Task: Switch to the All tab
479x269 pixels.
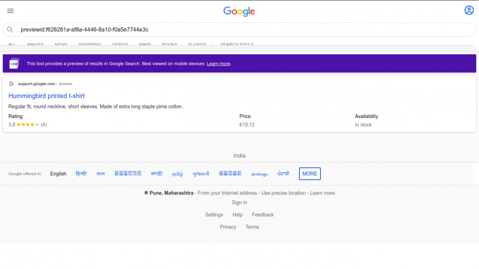Action: (11, 44)
